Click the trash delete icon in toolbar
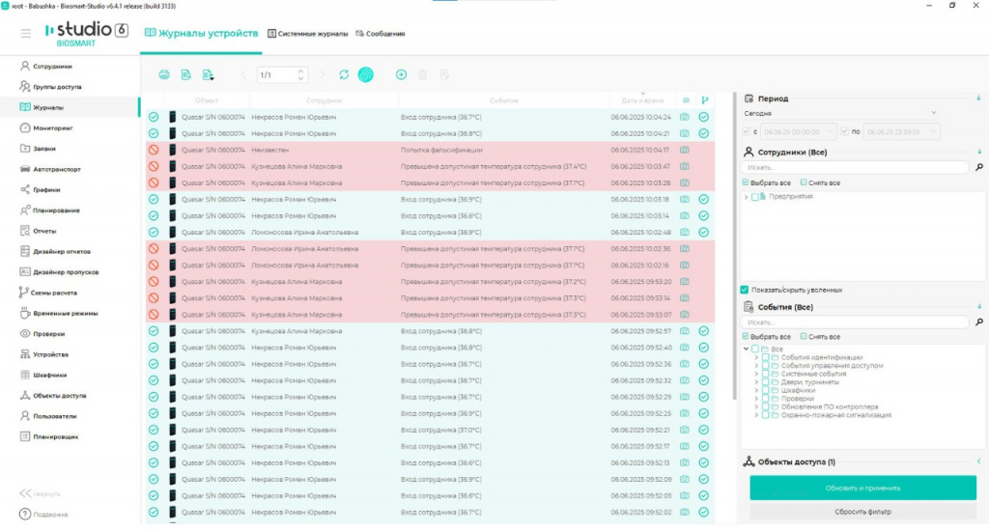989x531 pixels. [x=423, y=74]
